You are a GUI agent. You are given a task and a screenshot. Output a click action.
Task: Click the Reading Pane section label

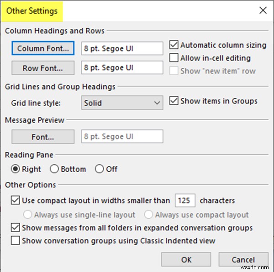pos(29,155)
